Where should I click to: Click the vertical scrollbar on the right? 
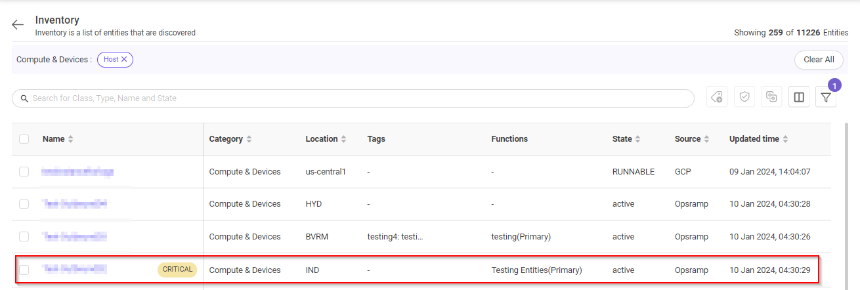(x=845, y=197)
